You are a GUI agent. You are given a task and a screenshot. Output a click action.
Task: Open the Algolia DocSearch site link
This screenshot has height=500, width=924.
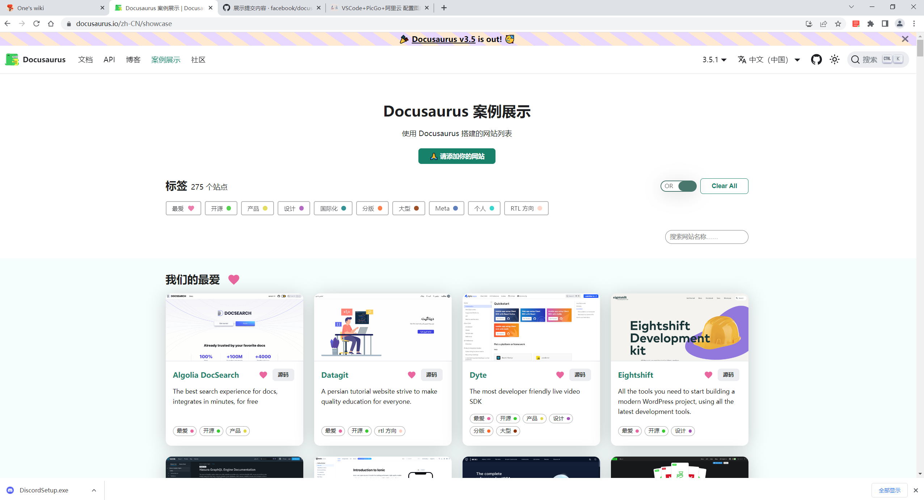pyautogui.click(x=206, y=375)
